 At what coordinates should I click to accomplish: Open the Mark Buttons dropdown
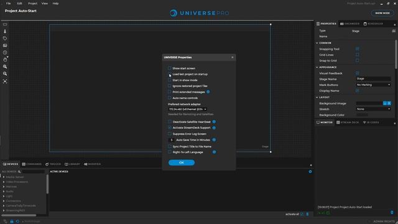[373, 85]
